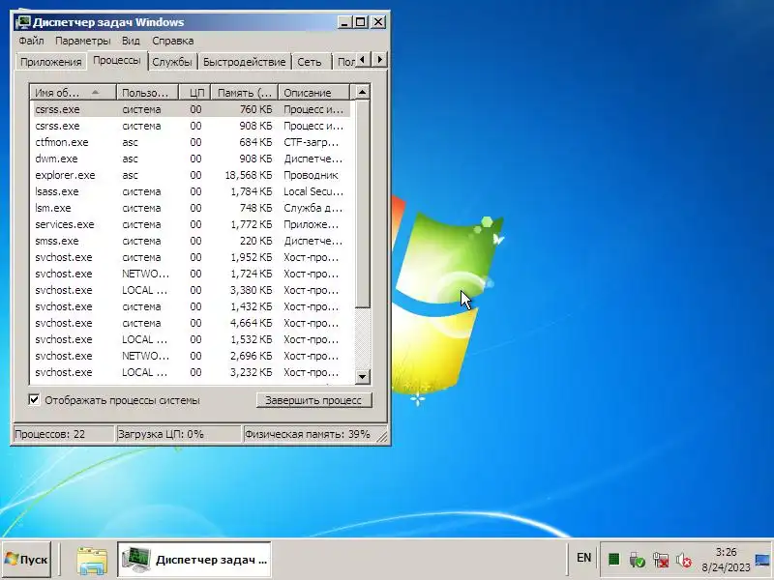Click the Local Secu... description cell
774x580 pixels.
(313, 191)
